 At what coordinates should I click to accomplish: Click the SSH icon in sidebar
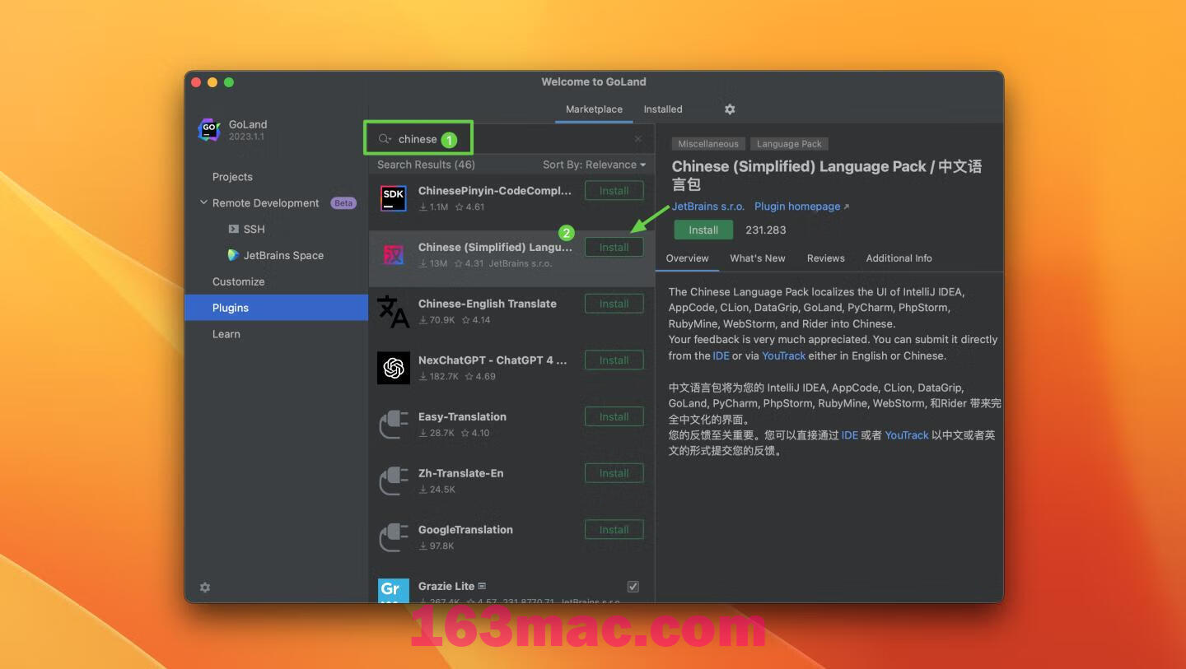pyautogui.click(x=234, y=230)
